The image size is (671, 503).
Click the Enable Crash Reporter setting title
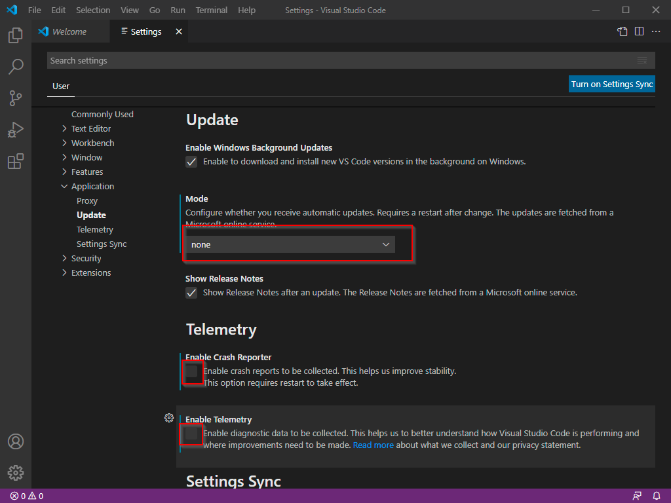(229, 357)
